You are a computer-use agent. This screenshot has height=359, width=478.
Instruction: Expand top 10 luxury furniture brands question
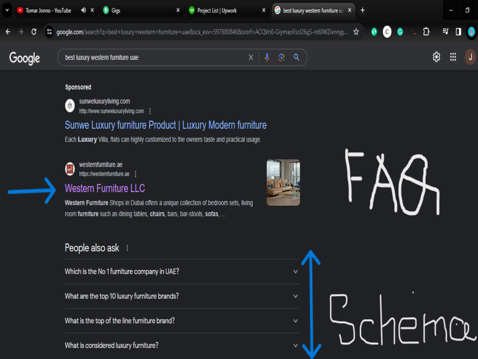[182, 296]
